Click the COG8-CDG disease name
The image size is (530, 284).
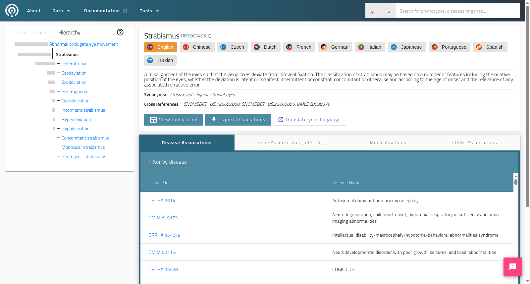tap(343, 269)
